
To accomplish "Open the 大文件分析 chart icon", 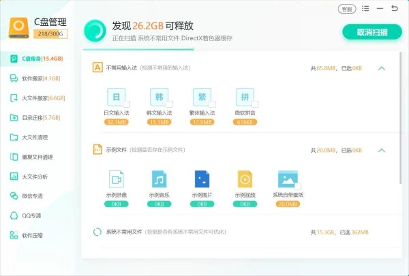I will click(14, 177).
